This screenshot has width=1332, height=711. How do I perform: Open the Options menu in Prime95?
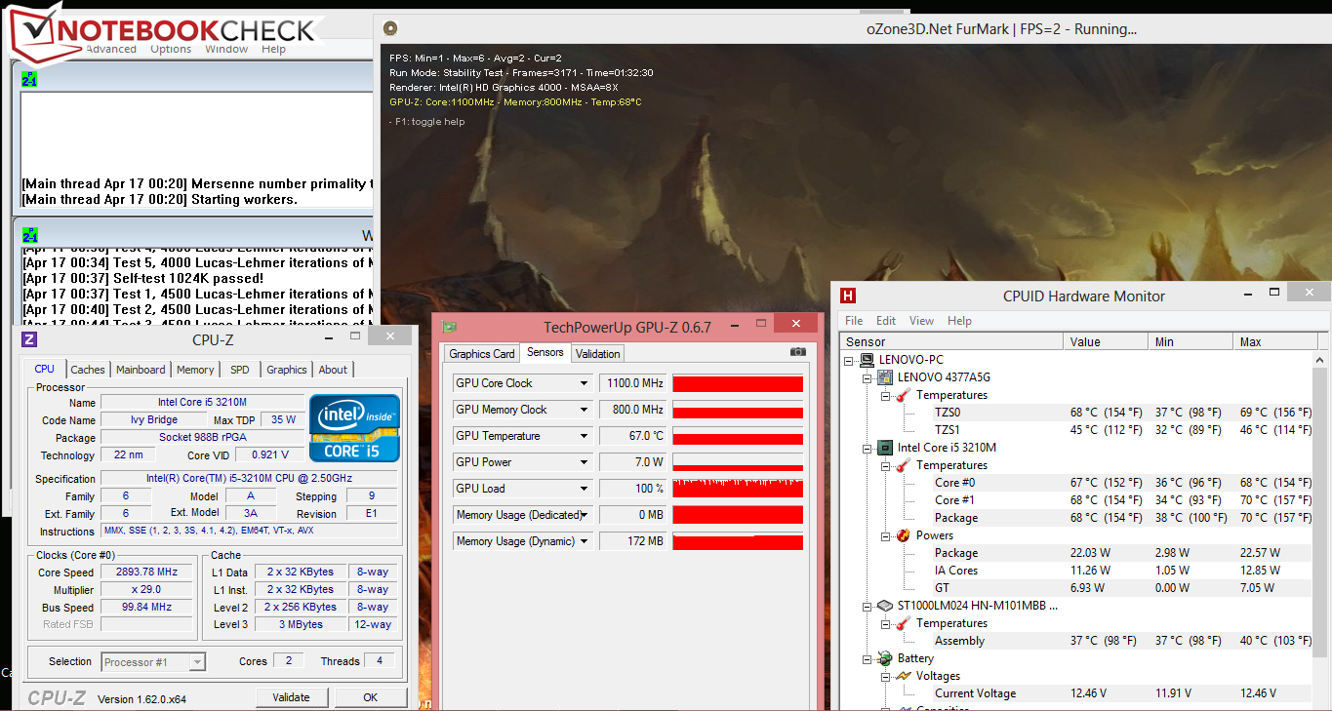[171, 49]
